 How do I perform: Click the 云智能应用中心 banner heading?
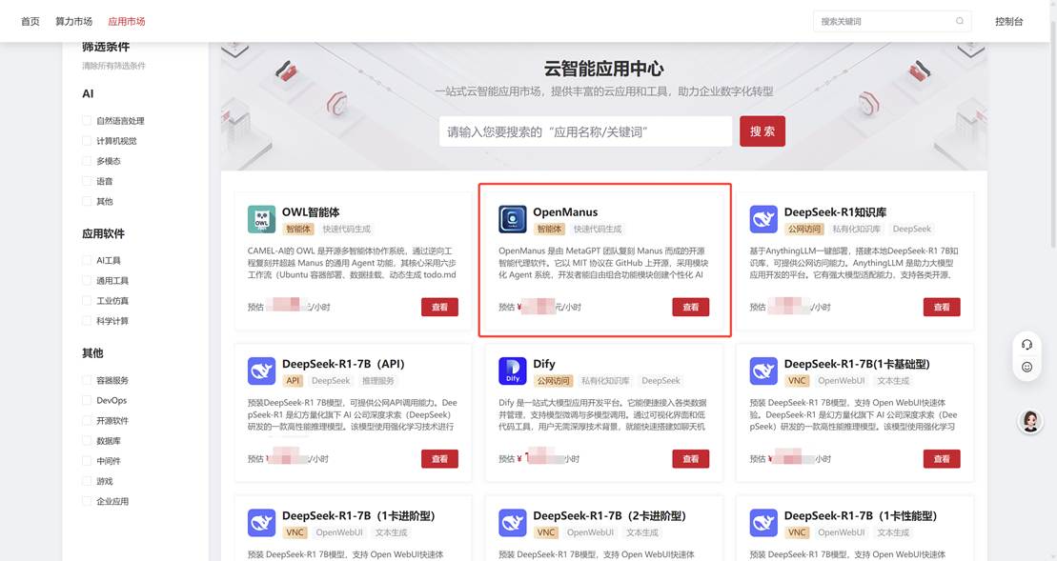[x=603, y=69]
